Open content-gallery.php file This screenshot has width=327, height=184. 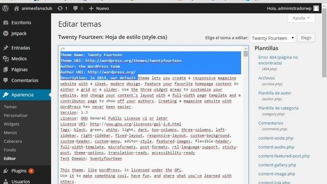(277, 165)
